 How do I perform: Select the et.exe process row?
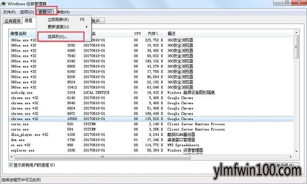coord(151,145)
